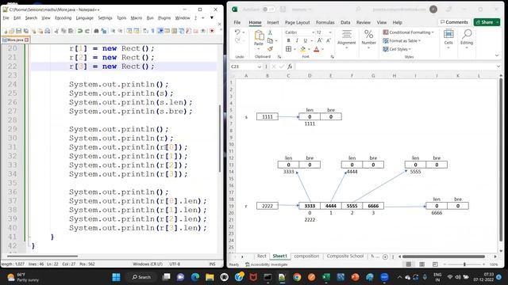This screenshot has height=285, width=508.
Task: Expand Name Box C23 dropdown arrow
Action: tap(260, 66)
